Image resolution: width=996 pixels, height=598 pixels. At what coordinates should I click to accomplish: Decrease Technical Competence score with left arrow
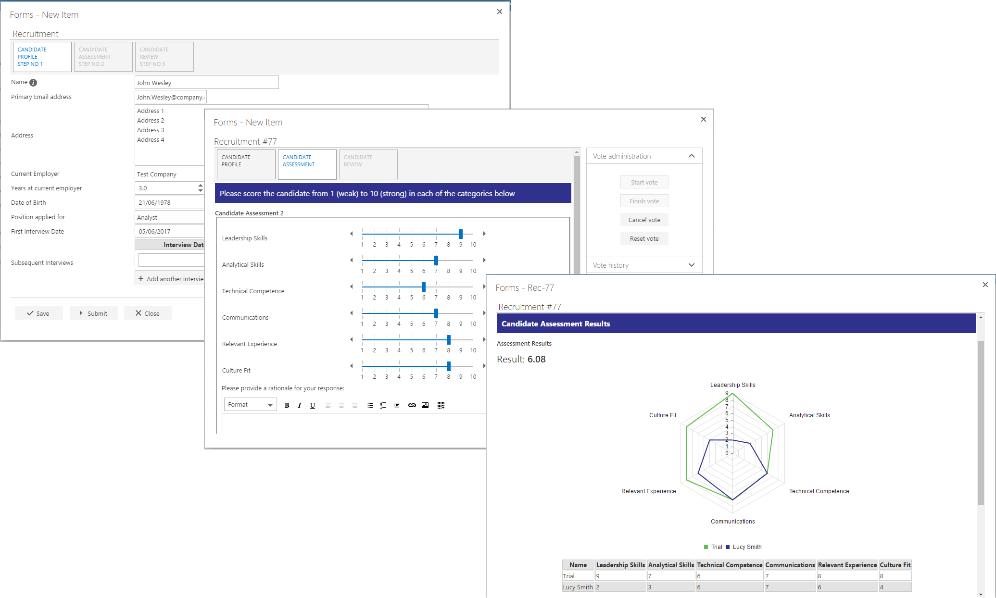[x=352, y=287]
